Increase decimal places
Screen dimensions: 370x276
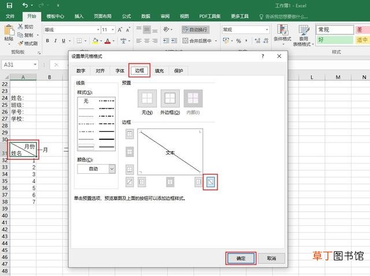[x=257, y=40]
